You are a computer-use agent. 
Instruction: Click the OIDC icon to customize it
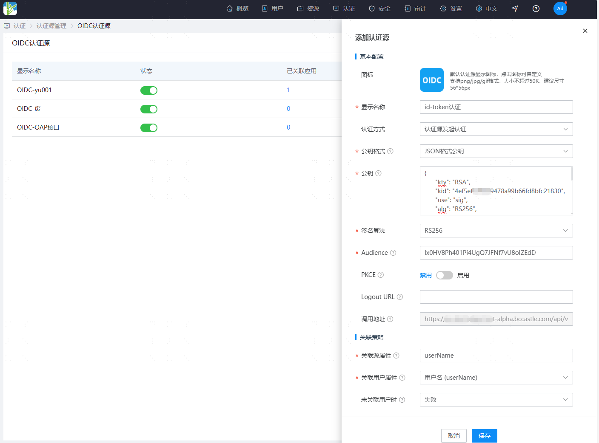pyautogui.click(x=431, y=80)
